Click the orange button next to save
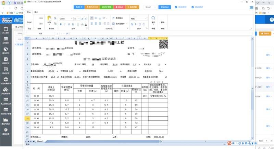This screenshot has height=149, width=274. point(92,7)
